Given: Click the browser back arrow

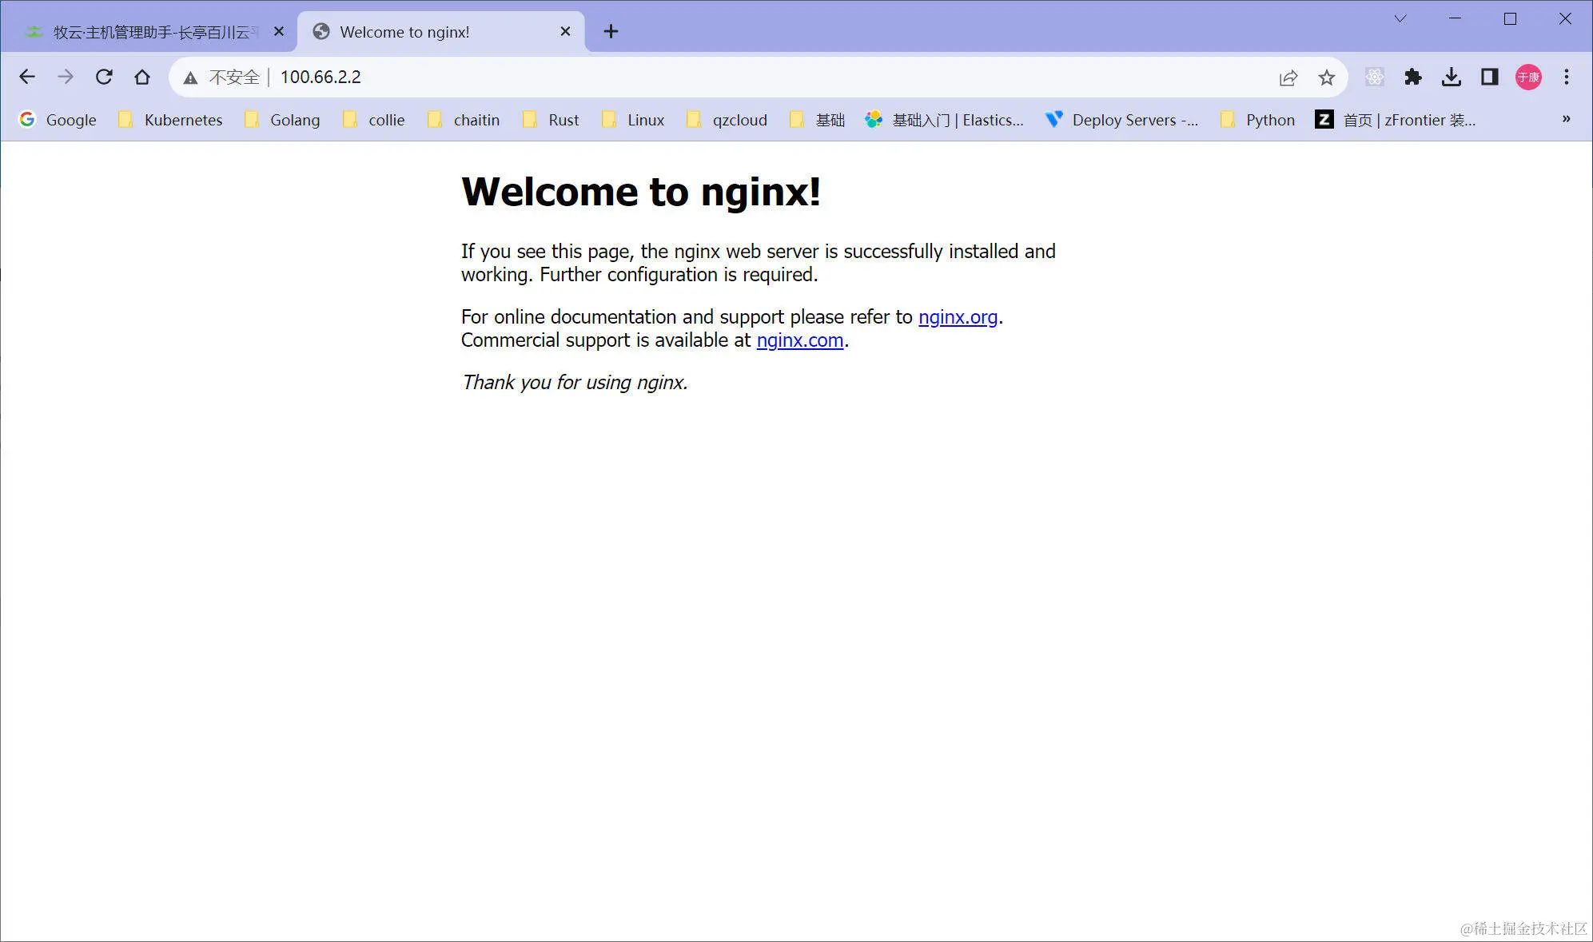Looking at the screenshot, I should tap(27, 77).
